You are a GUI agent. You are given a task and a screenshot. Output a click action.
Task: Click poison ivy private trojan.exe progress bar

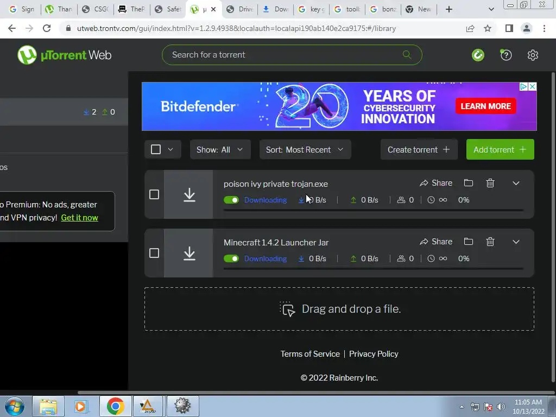(x=374, y=210)
